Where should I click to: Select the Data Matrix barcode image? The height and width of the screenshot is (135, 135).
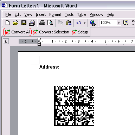pos(74,106)
